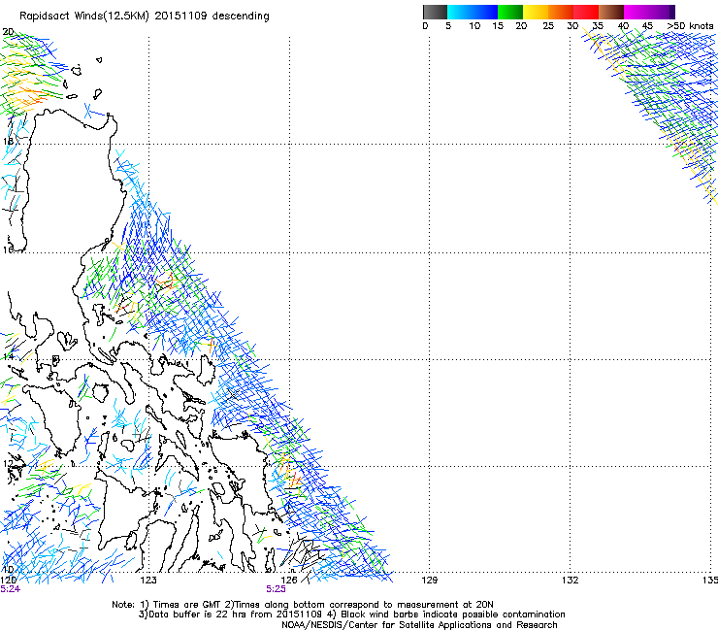Click the 'Rapidsact Winds(12.5KM) 20151109 descending' title
Image resolution: width=718 pixels, height=631 pixels.
click(x=145, y=17)
